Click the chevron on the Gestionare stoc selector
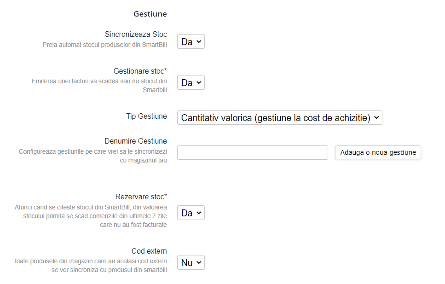 [199, 82]
